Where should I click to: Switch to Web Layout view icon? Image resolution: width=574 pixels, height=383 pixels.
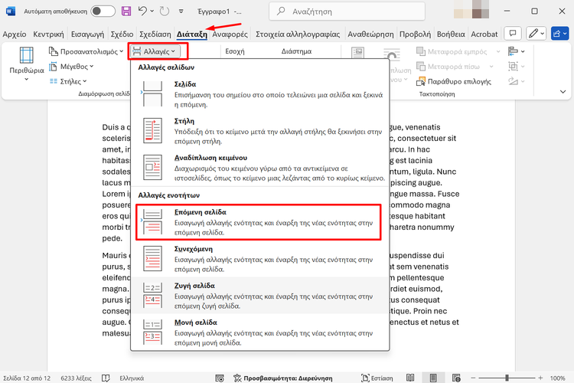tap(456, 378)
